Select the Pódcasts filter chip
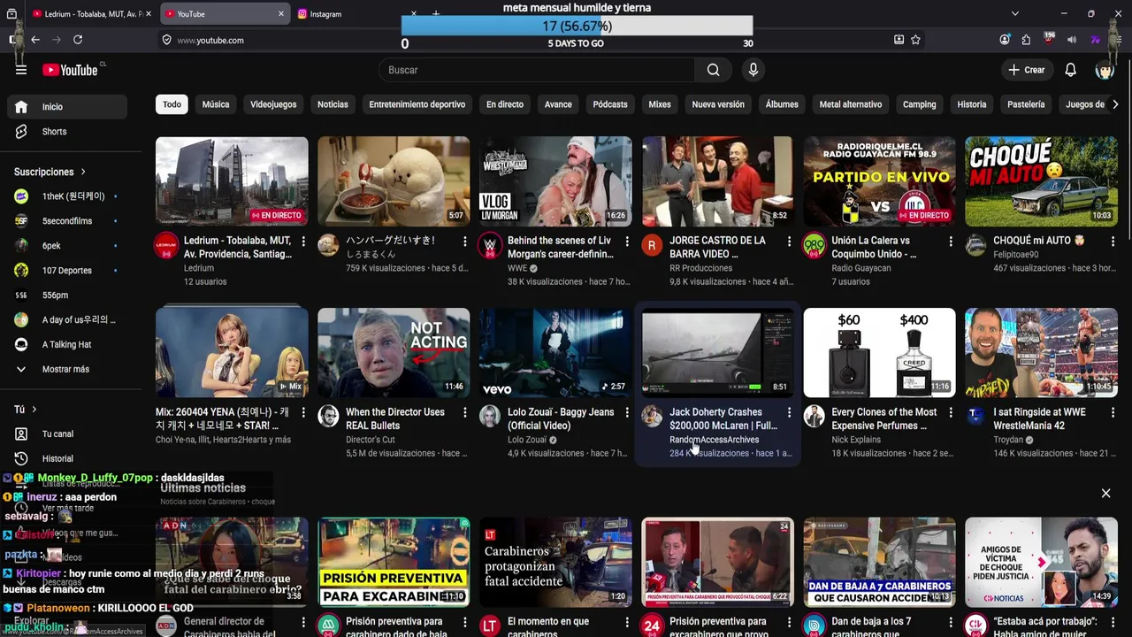The image size is (1132, 637). click(610, 104)
